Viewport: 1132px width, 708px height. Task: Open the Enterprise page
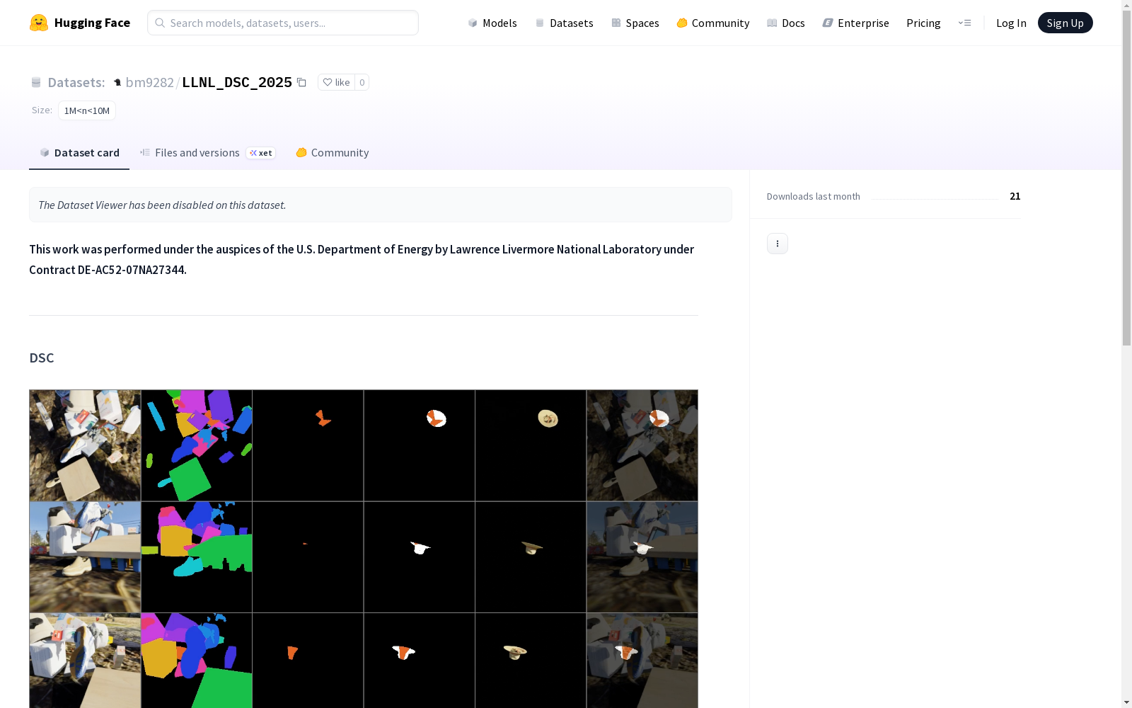[856, 23]
